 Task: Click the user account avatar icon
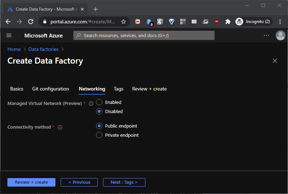(280, 35)
